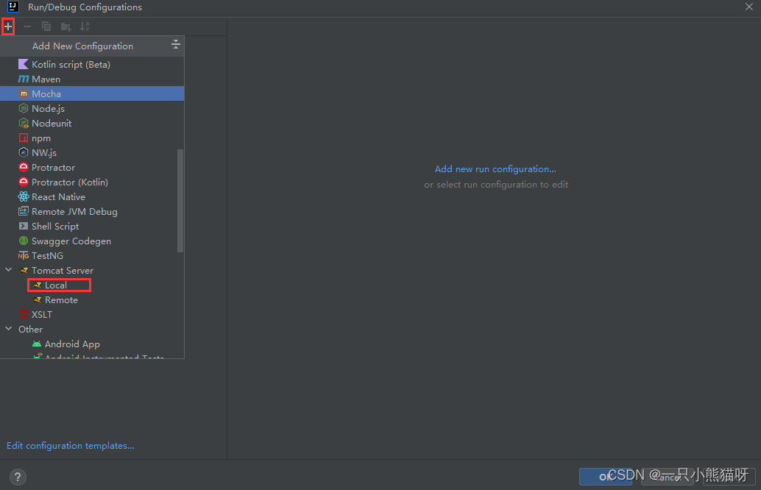
Task: Click the red icon beside plain Protractor
Action: coord(24,167)
